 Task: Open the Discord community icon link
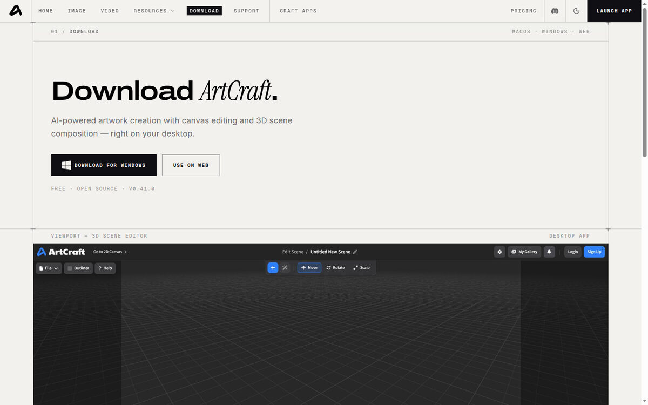(x=555, y=11)
